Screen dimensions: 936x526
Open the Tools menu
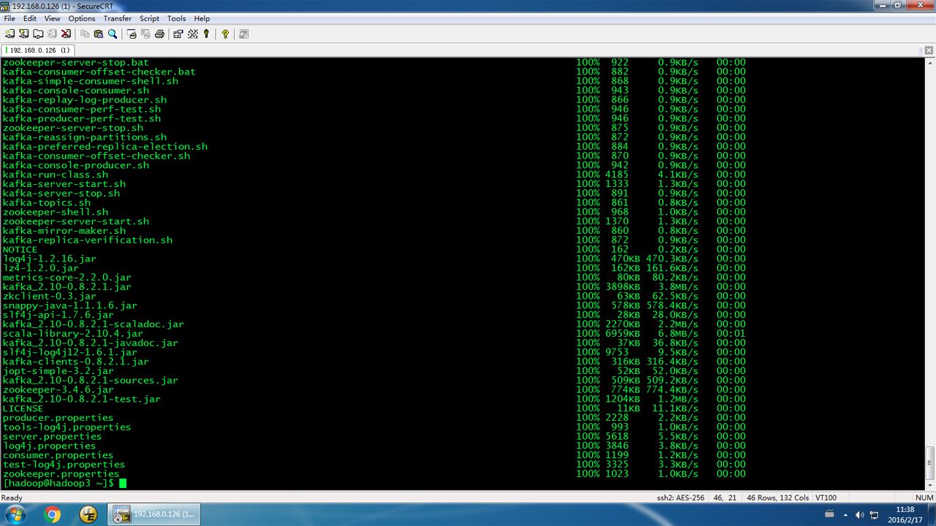[177, 18]
